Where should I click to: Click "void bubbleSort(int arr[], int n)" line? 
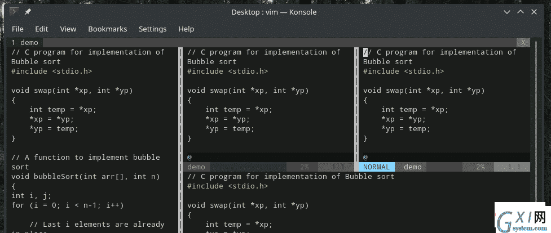pos(85,177)
